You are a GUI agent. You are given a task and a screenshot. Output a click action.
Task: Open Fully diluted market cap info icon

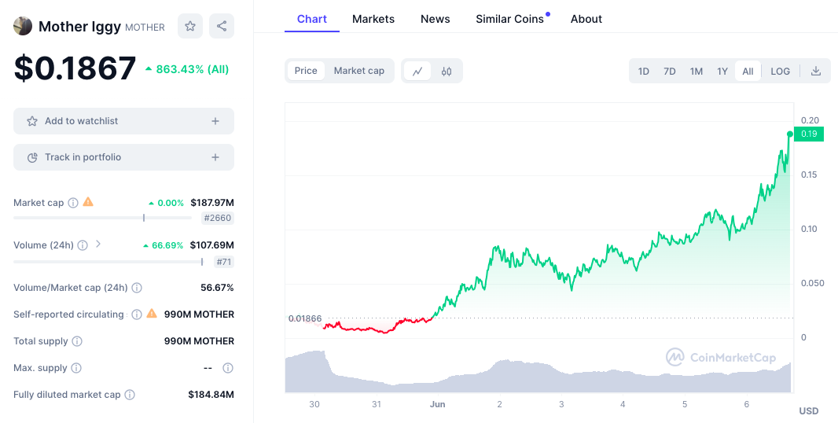[130, 395]
